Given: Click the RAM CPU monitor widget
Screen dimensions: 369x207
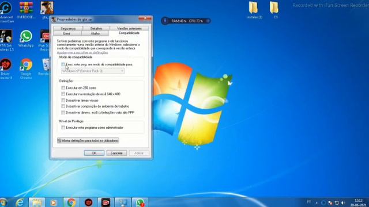Looking at the screenshot, I should pos(186,21).
